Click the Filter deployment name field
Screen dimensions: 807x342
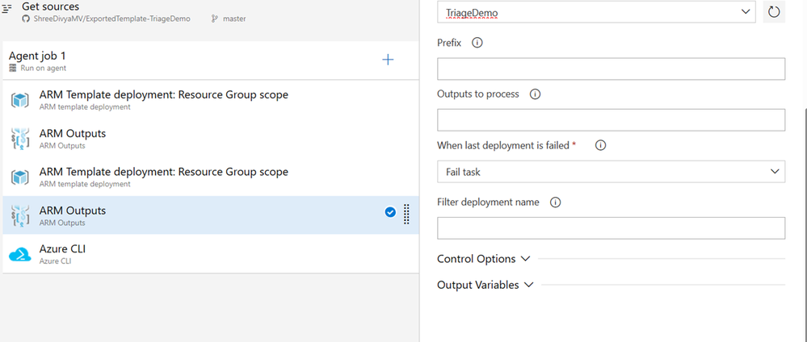point(611,228)
